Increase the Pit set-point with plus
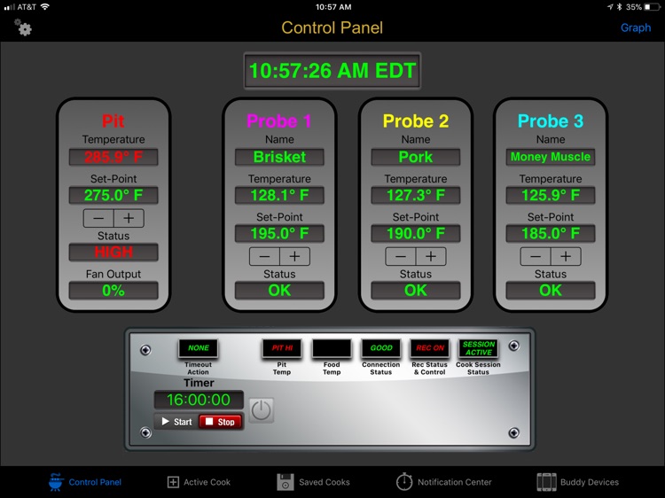Screen dimensions: 665x498 (129, 218)
